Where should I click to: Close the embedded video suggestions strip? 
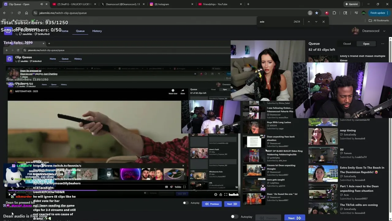pyautogui.click(x=183, y=166)
